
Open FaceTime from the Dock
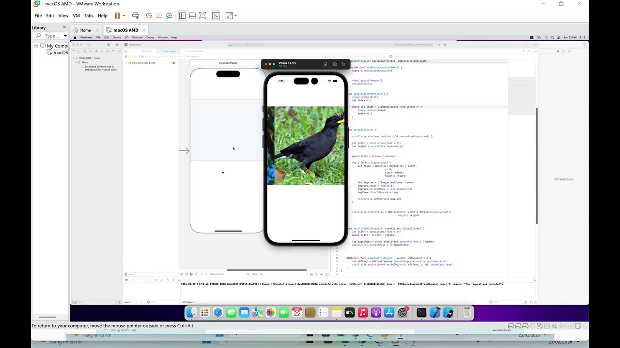(284, 313)
